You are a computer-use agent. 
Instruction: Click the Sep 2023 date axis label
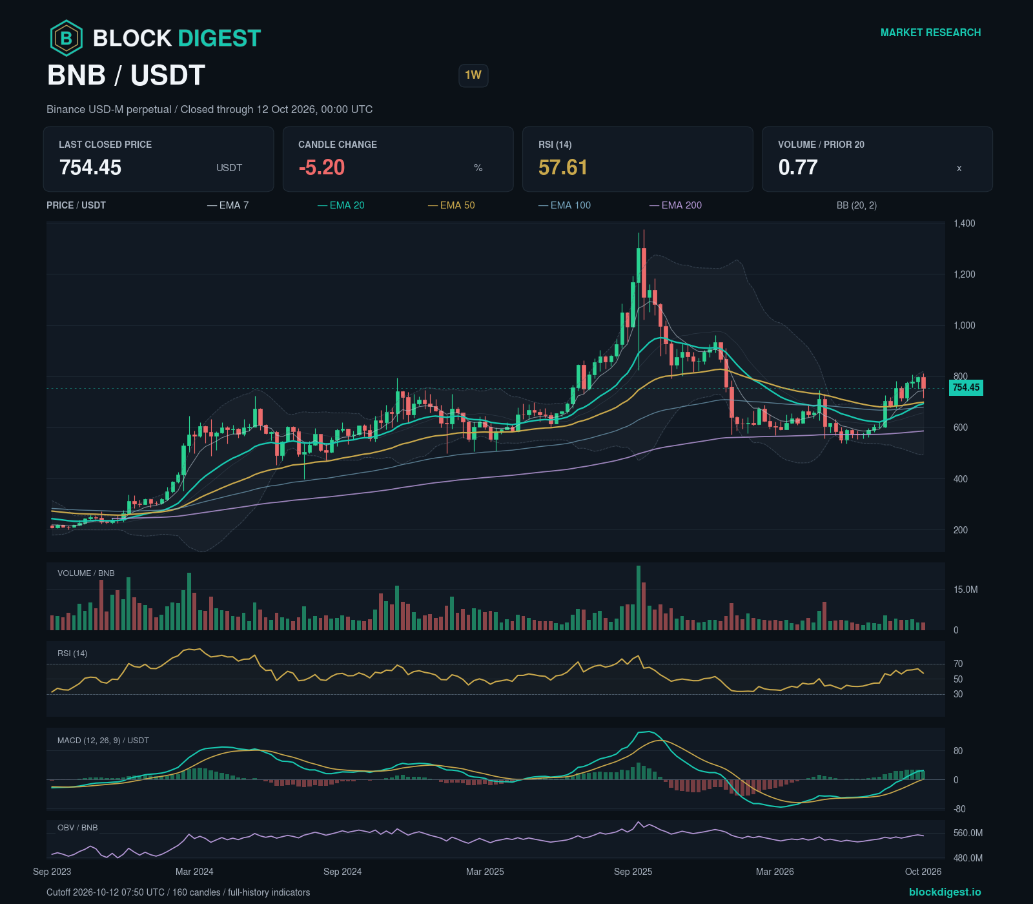(52, 872)
